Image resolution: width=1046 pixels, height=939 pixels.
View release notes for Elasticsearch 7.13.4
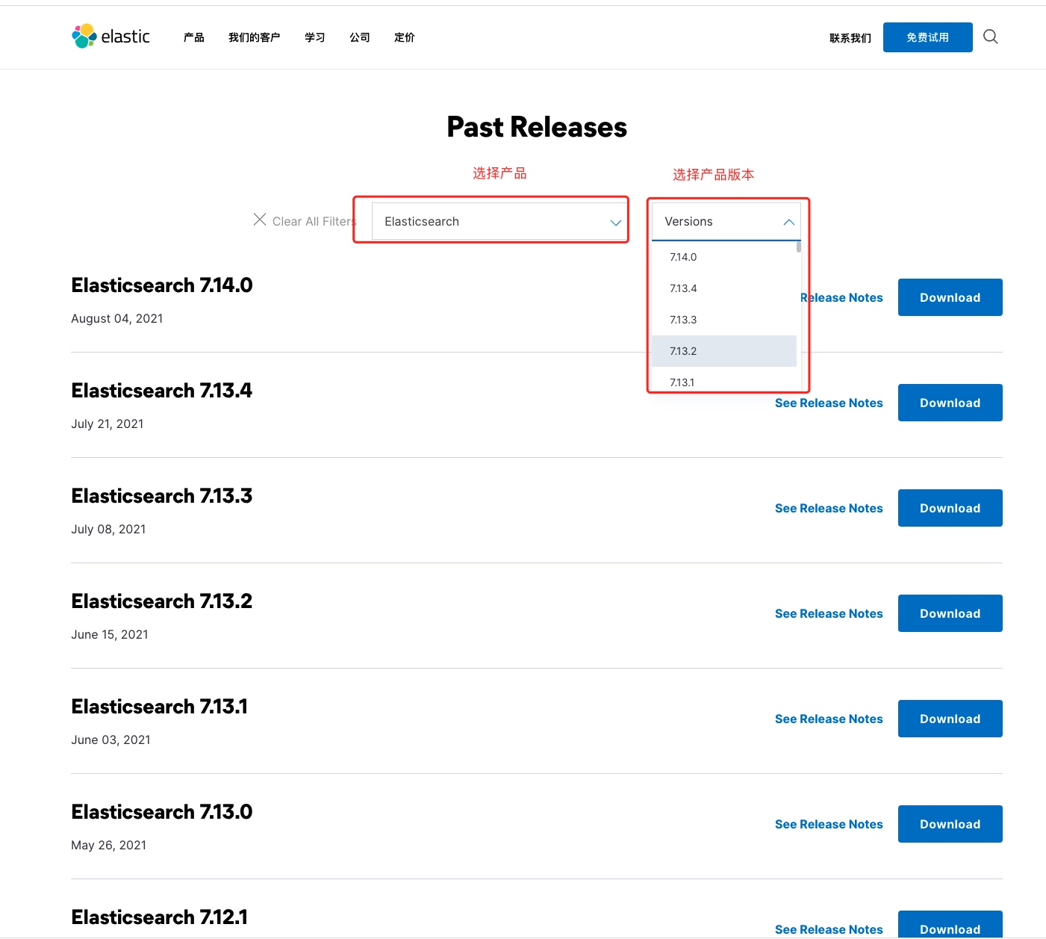point(829,403)
